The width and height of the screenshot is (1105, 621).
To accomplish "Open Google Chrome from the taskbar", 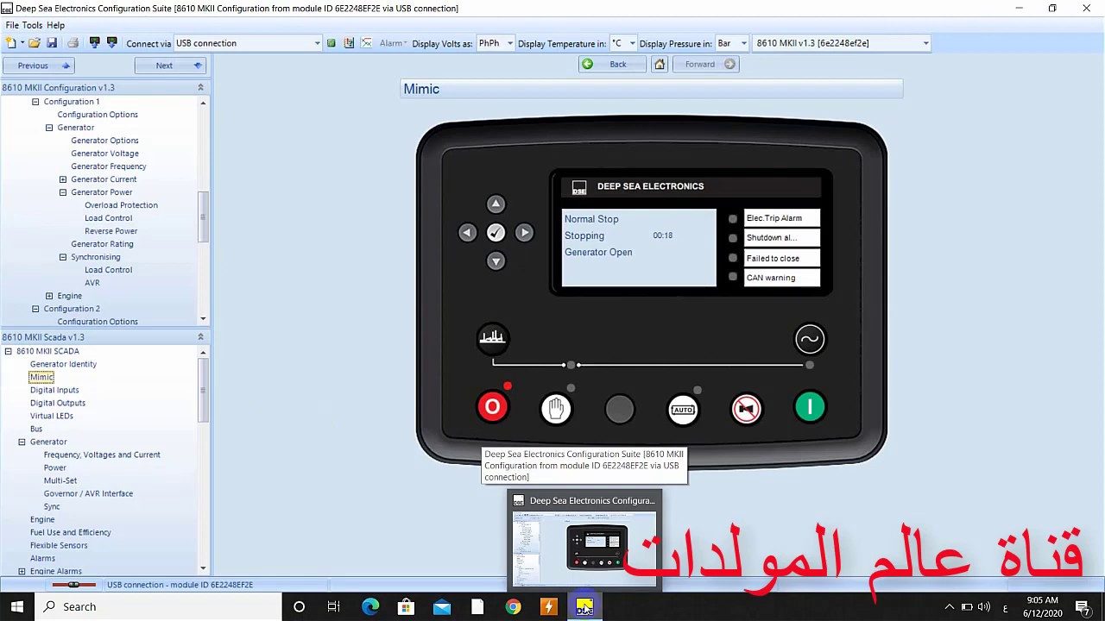I will pos(513,606).
